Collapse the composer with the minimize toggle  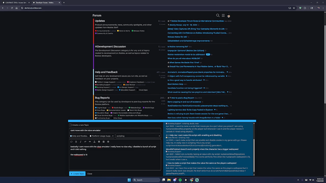tap(70, 125)
